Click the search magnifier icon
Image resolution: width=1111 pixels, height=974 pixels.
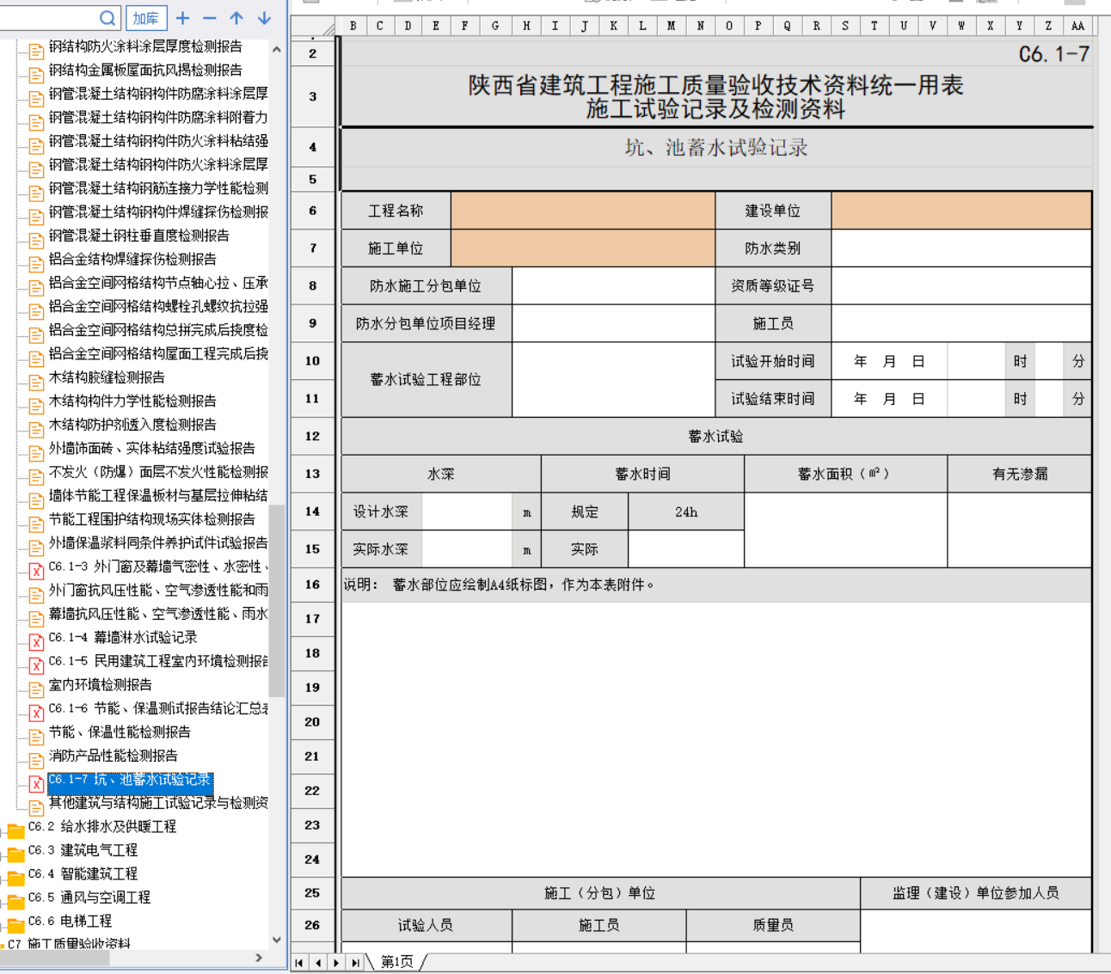[107, 18]
